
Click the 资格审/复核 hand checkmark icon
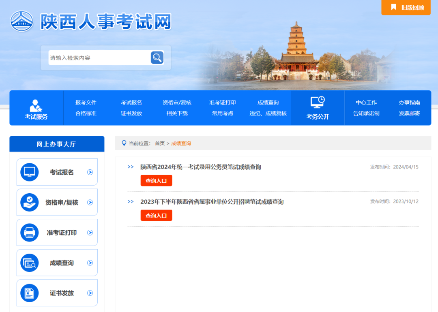(30, 202)
